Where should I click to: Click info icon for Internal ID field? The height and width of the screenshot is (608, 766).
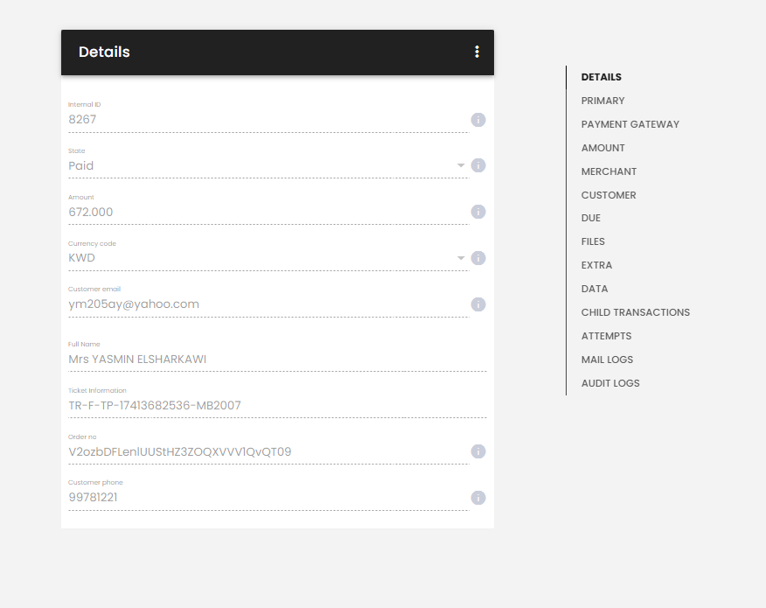pyautogui.click(x=478, y=120)
